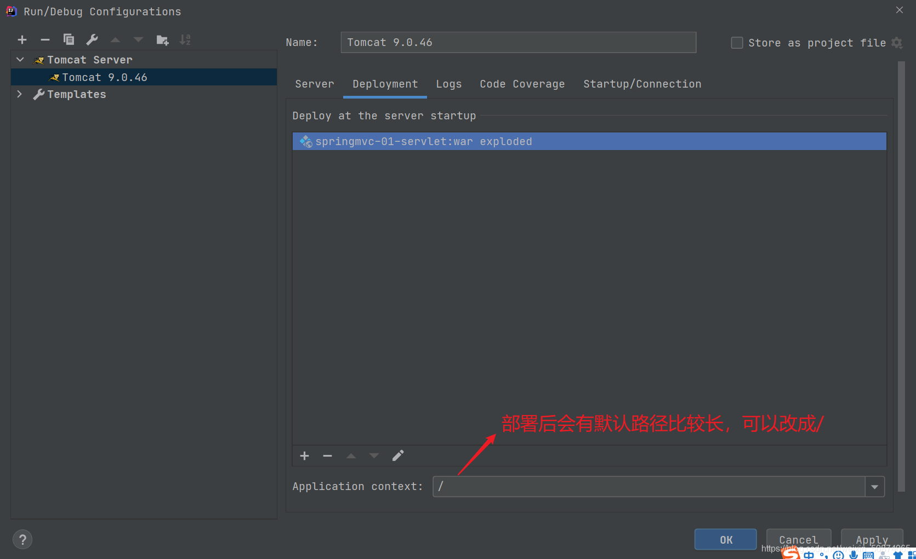Collapse the Tomcat Server tree node
Viewport: 916px width, 559px height.
click(x=20, y=60)
